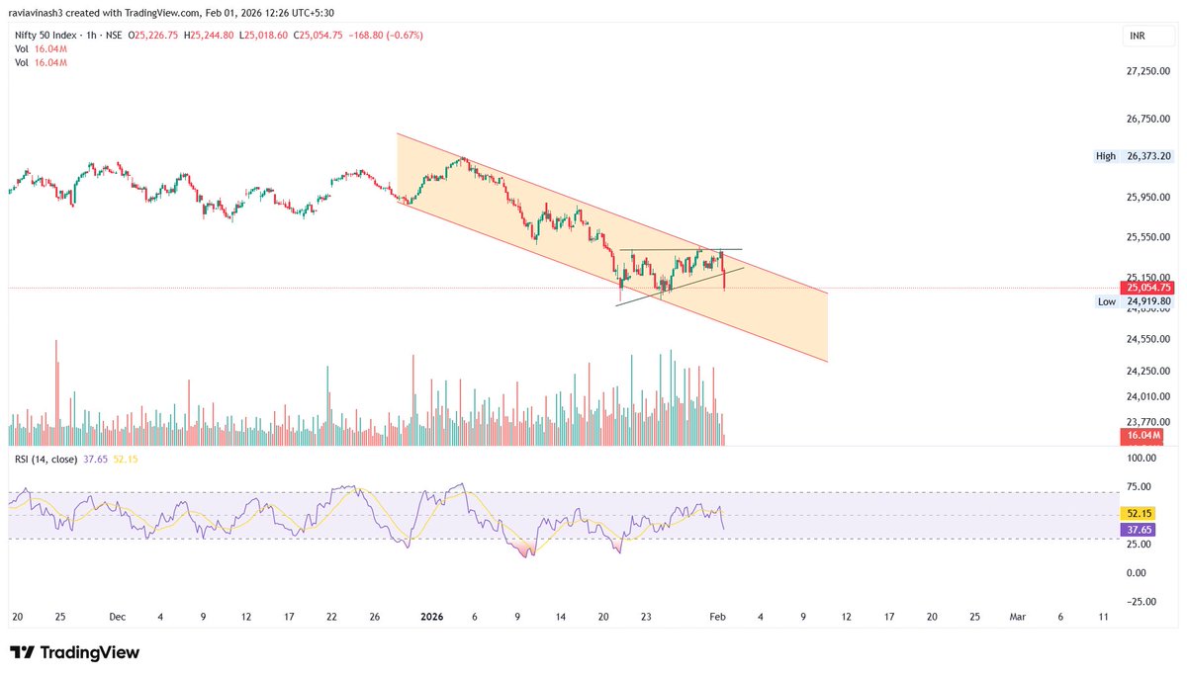The image size is (1187, 677).
Task: Click the purple 37.65 RSI axis tag
Action: [x=1138, y=530]
